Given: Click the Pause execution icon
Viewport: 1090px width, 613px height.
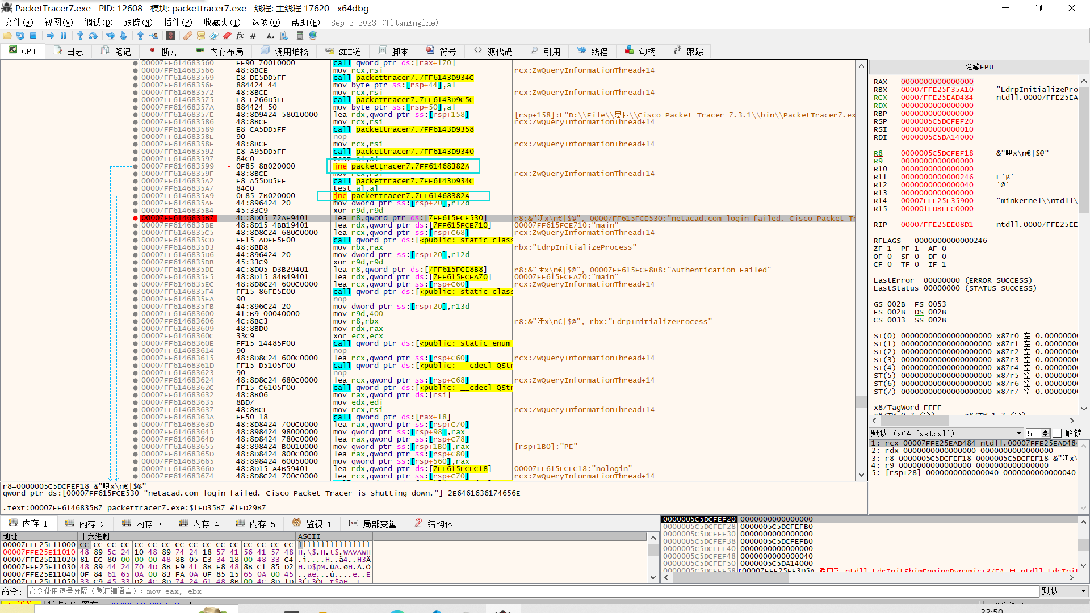Looking at the screenshot, I should click(x=63, y=36).
